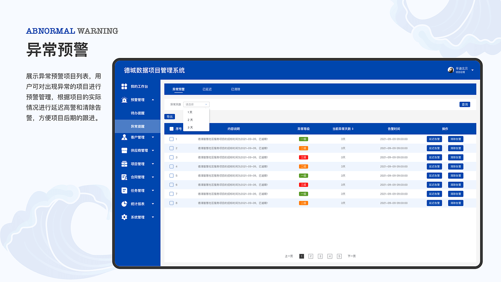This screenshot has width=501, height=282.
Task: Click the 内容说明 column header
Action: 234,129
